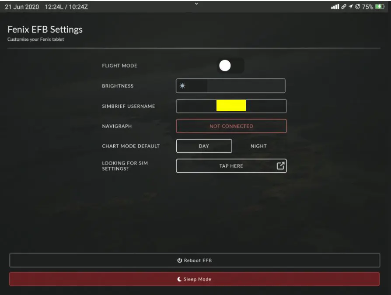The width and height of the screenshot is (391, 295).
Task: Click the SimBrief Username input field
Action: (x=231, y=106)
